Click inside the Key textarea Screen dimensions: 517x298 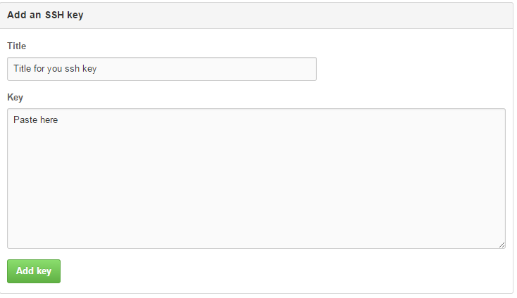point(256,179)
